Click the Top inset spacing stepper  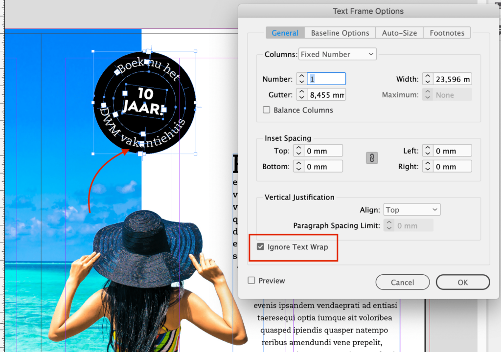coord(298,151)
